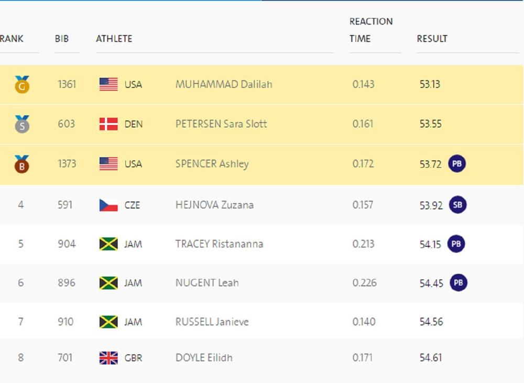
Task: Click the silver medal icon
Action: click(22, 124)
